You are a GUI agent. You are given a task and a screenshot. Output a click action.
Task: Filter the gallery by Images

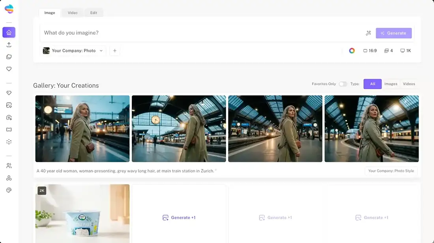(391, 84)
